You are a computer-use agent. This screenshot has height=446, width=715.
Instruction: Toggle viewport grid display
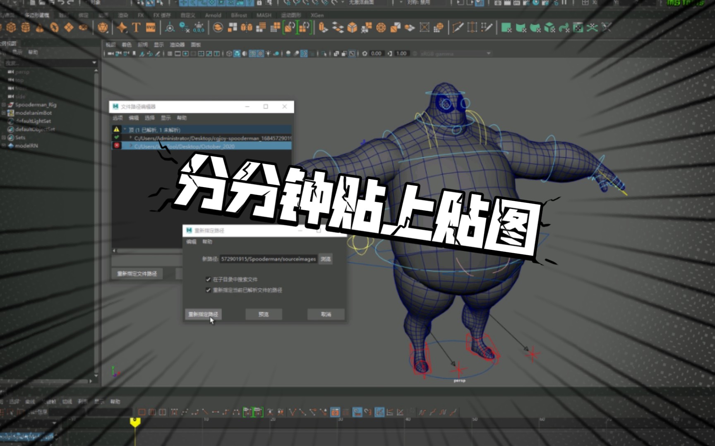point(170,54)
